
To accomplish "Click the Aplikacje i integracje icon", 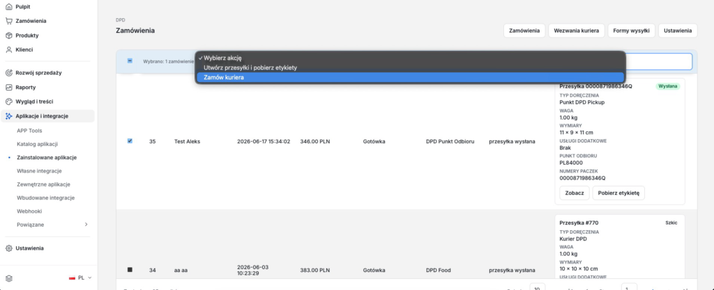I will coord(8,116).
